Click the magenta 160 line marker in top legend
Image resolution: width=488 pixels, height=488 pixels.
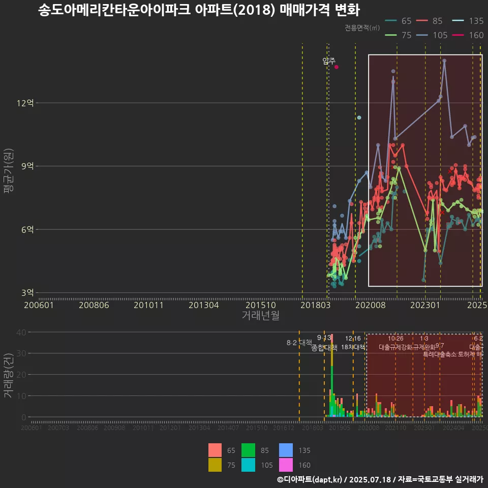pyautogui.click(x=458, y=35)
